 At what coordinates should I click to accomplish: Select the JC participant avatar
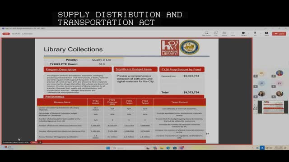(261, 73)
